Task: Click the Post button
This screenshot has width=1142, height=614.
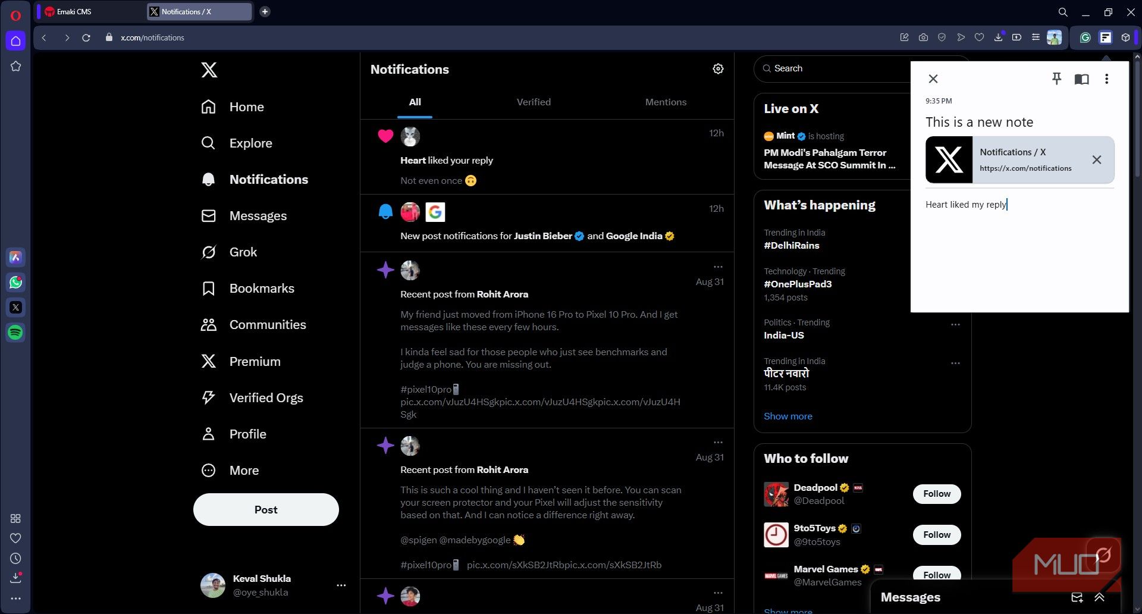Action: pos(266,509)
